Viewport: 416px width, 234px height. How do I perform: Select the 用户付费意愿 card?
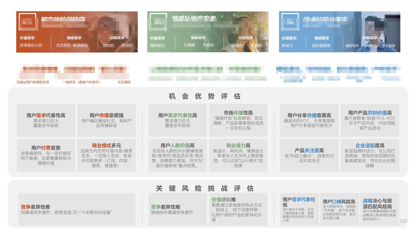point(46,155)
